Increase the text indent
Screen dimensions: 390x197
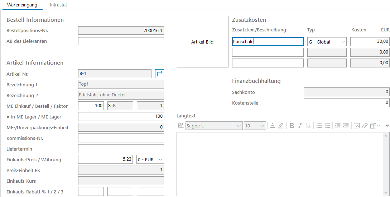tap(346, 126)
